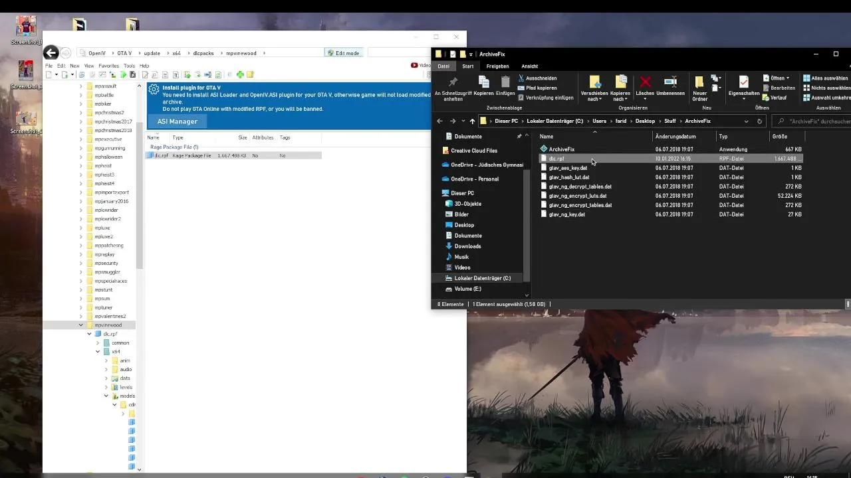Click Nichts auswählen in ribbon
The height and width of the screenshot is (478, 851).
tap(826, 88)
